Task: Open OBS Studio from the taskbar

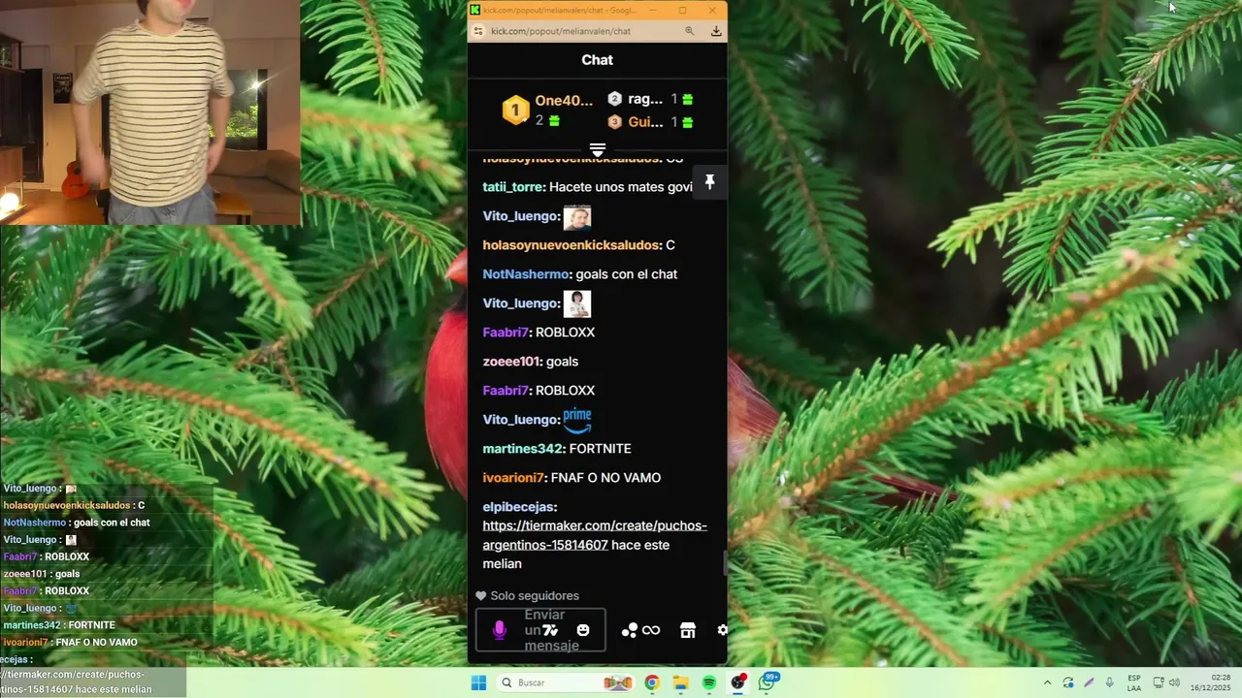Action: click(x=738, y=682)
